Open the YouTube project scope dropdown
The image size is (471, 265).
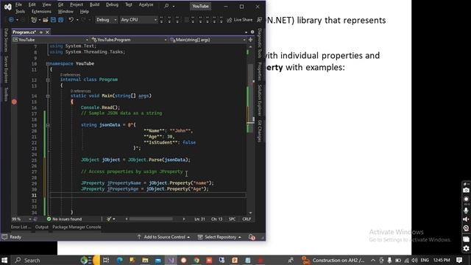coord(51,40)
